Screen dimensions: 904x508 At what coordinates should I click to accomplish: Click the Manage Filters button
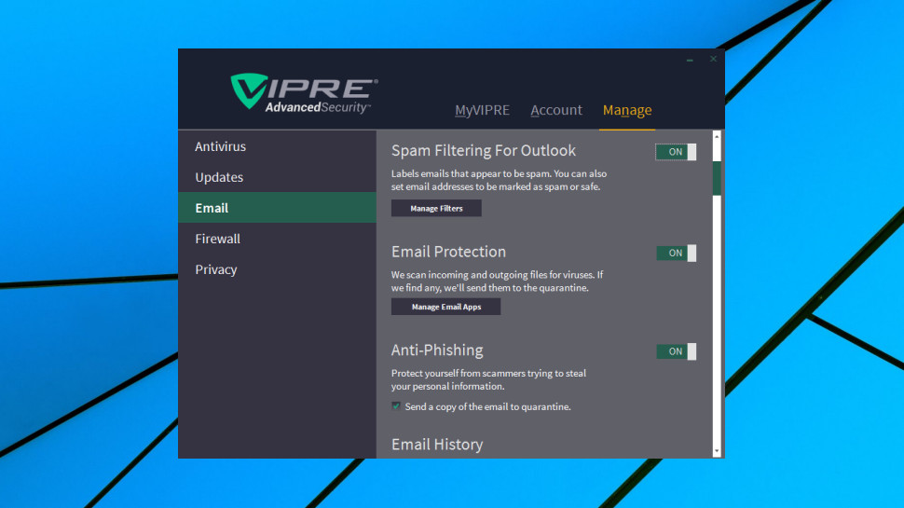pyautogui.click(x=436, y=208)
